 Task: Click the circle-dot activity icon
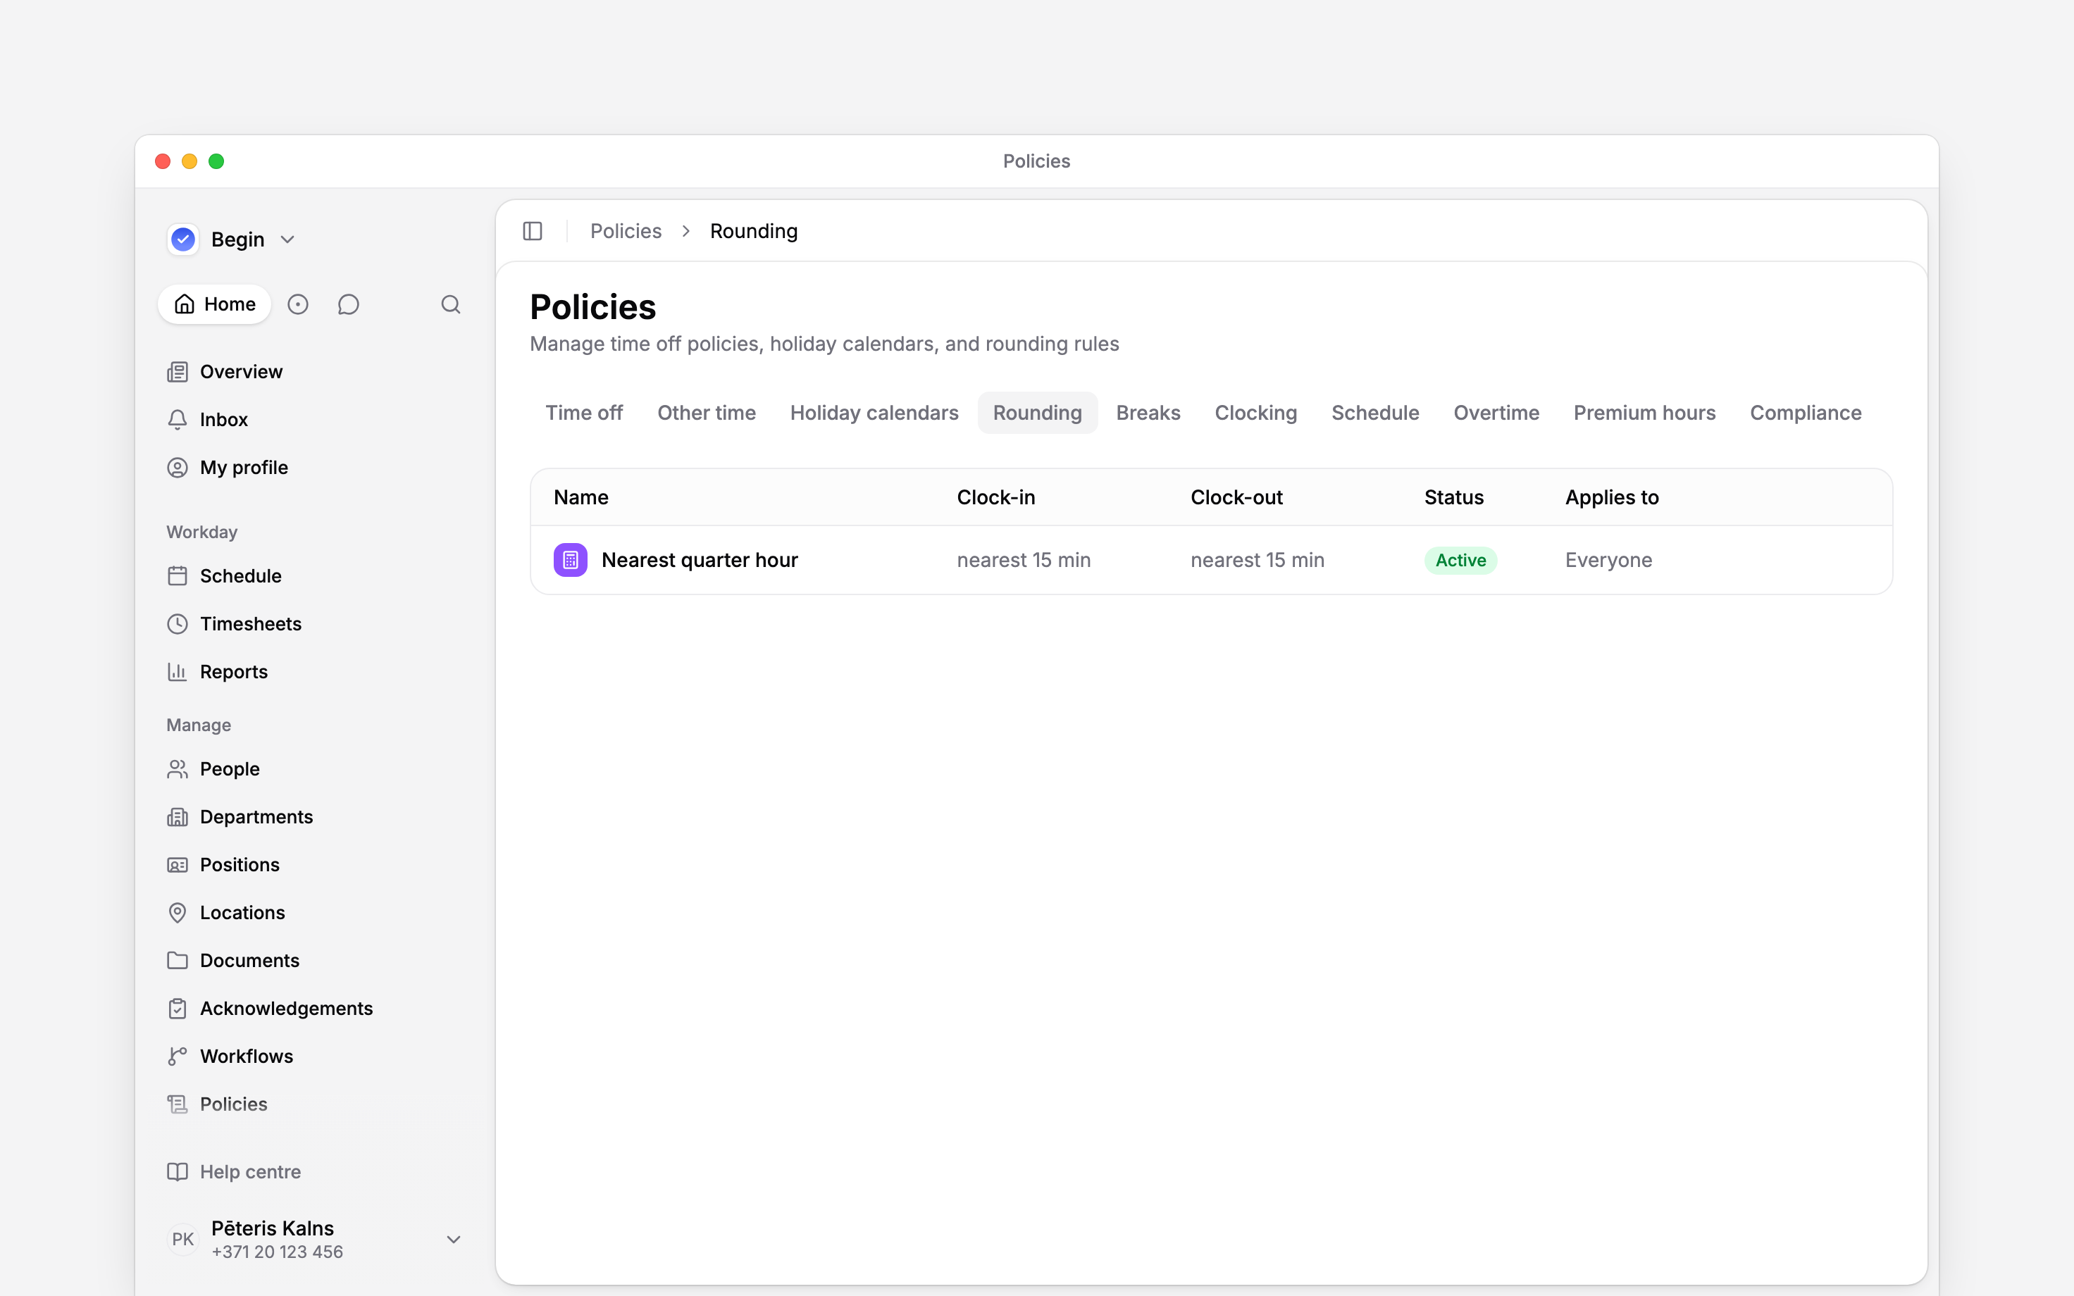pyautogui.click(x=297, y=304)
